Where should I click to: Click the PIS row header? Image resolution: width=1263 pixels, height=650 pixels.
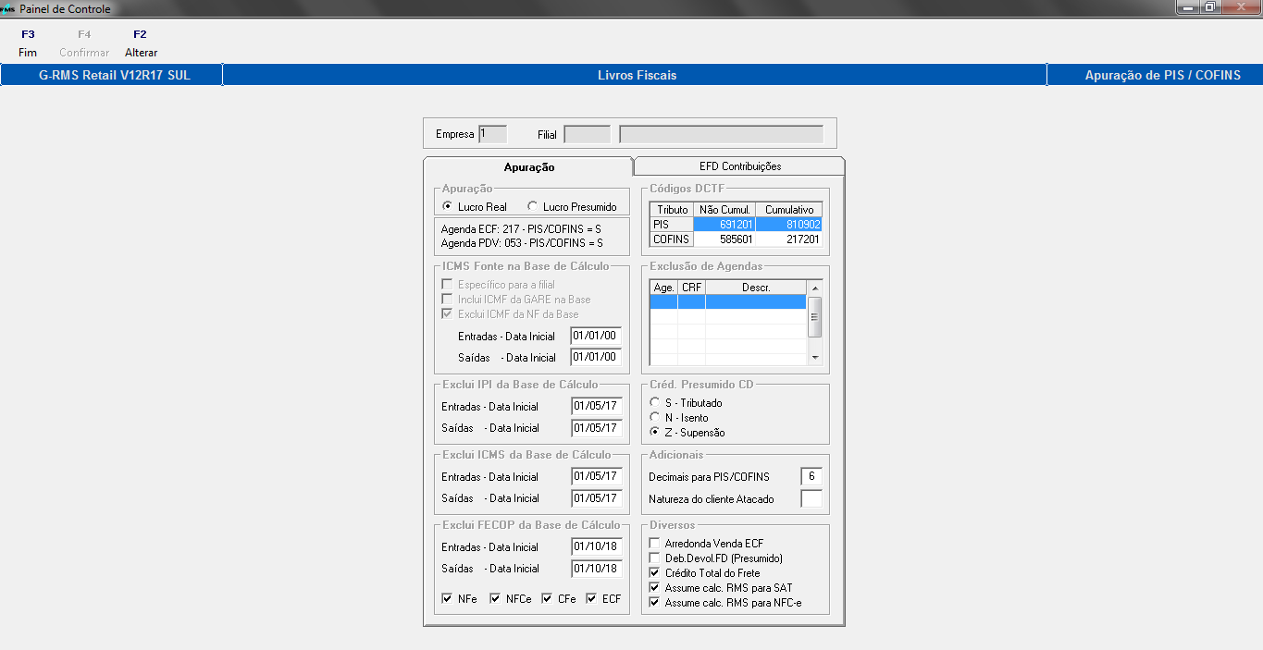coord(671,225)
